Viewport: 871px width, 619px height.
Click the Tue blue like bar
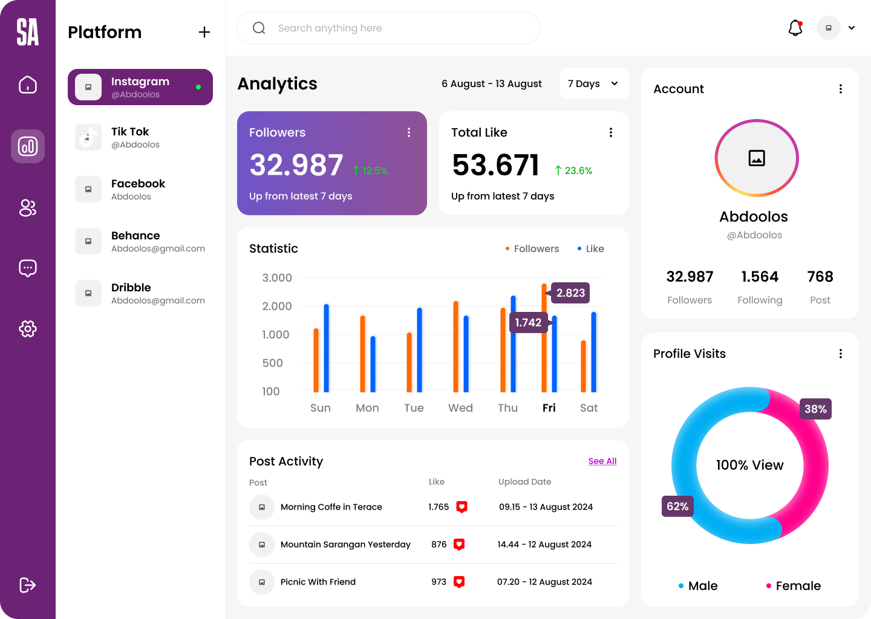tap(419, 350)
